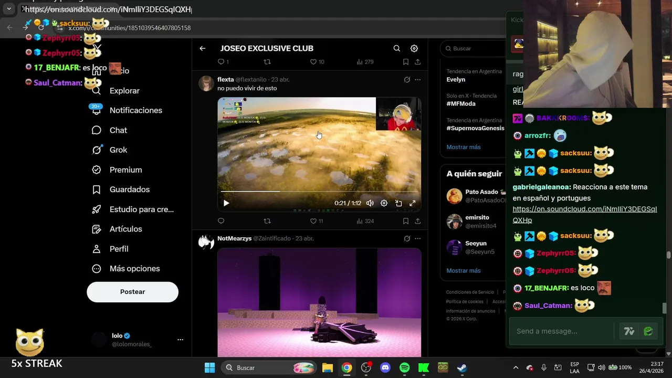Open emirsito suggested profile
This screenshot has width=672, height=378.
[476, 222]
